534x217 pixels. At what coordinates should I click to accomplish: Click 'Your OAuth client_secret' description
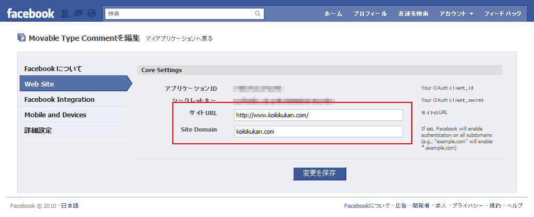[x=452, y=100]
